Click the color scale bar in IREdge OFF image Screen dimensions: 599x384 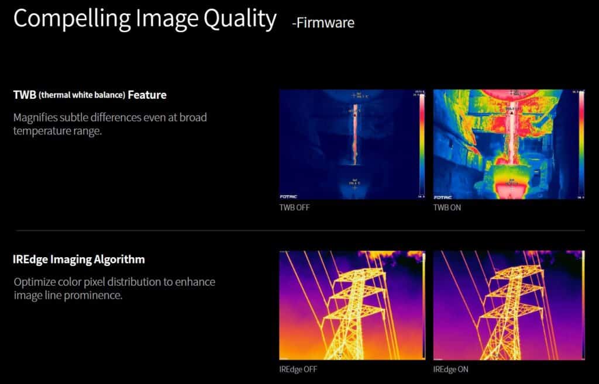pos(424,304)
